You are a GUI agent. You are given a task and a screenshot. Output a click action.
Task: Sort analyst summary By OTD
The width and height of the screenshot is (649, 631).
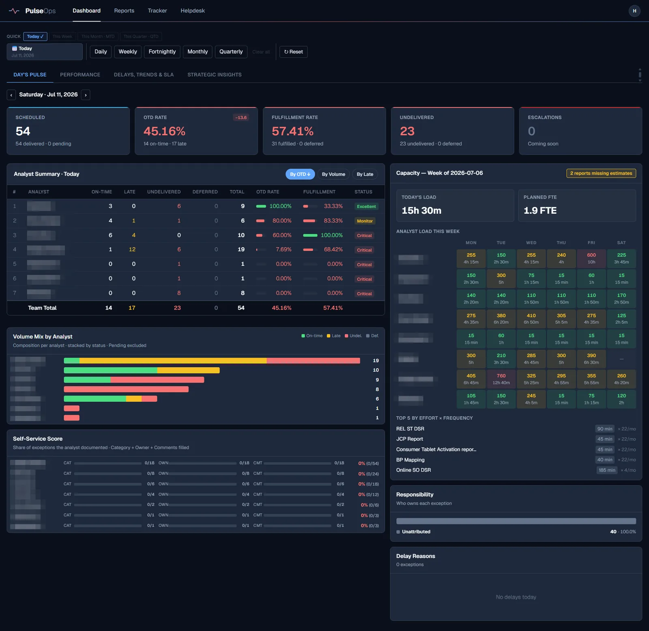(300, 174)
